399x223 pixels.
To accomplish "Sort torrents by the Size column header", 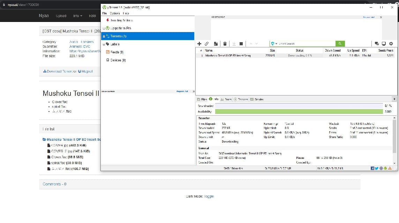I will point(272,50).
